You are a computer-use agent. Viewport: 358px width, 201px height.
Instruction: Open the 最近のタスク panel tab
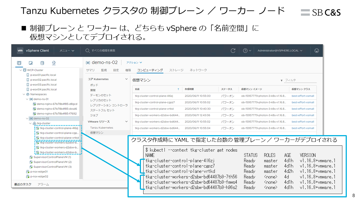[23, 184]
